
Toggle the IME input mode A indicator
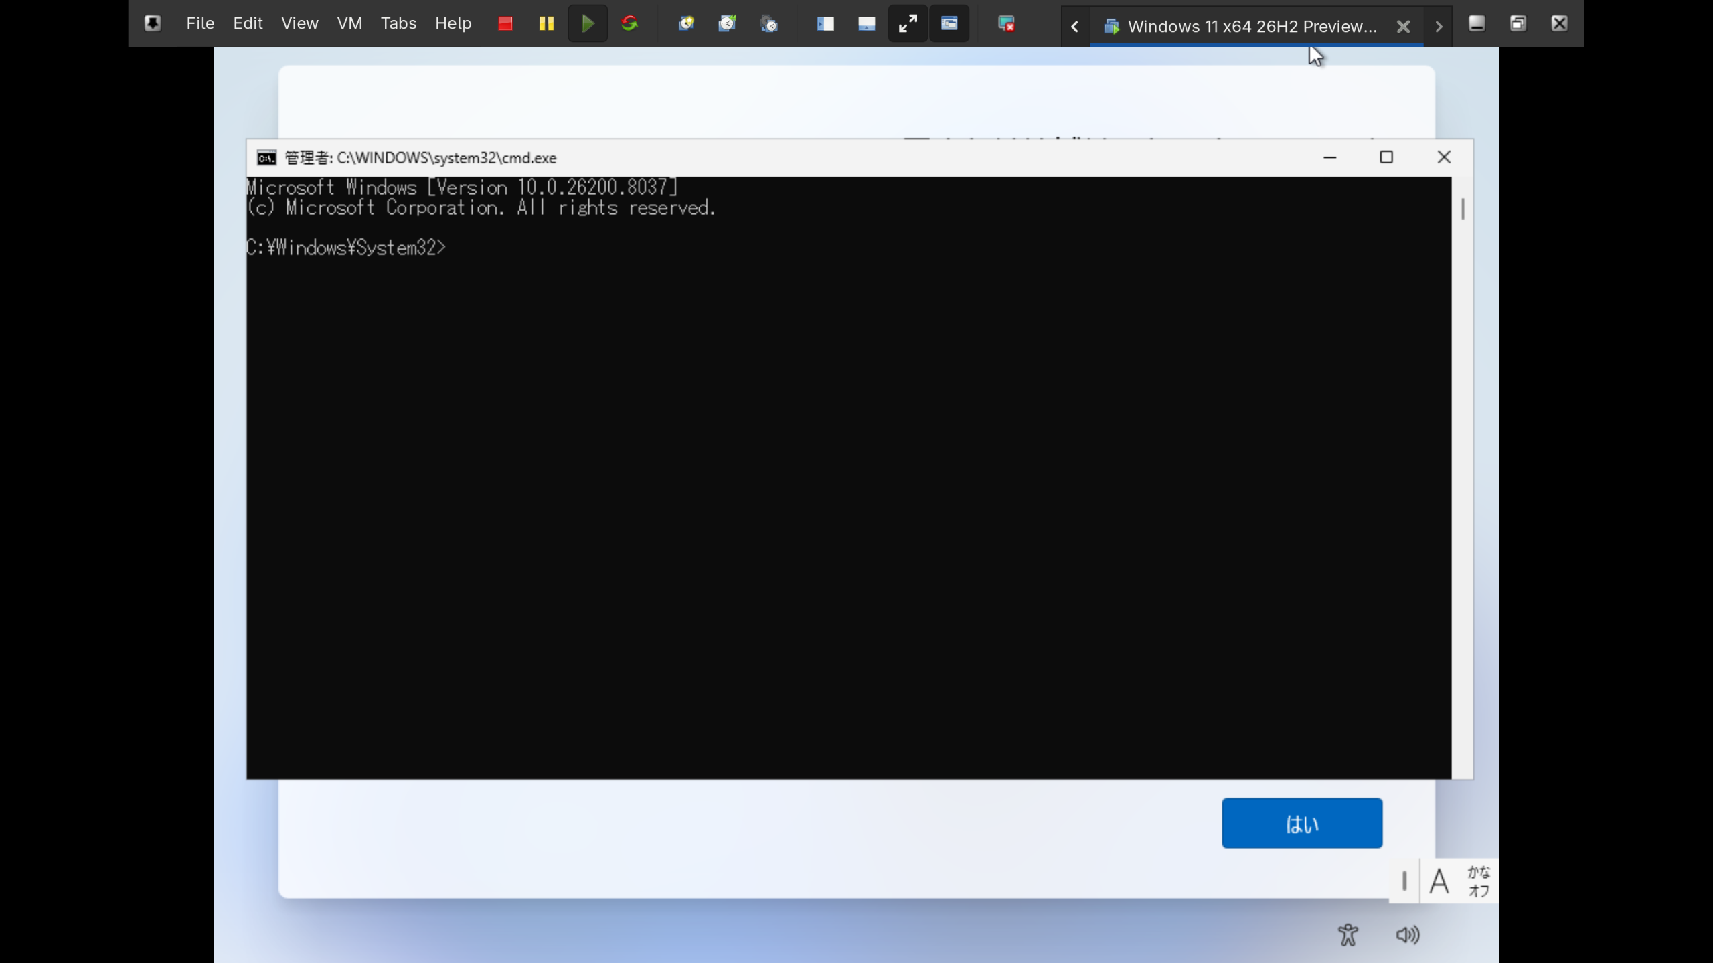[x=1439, y=881]
